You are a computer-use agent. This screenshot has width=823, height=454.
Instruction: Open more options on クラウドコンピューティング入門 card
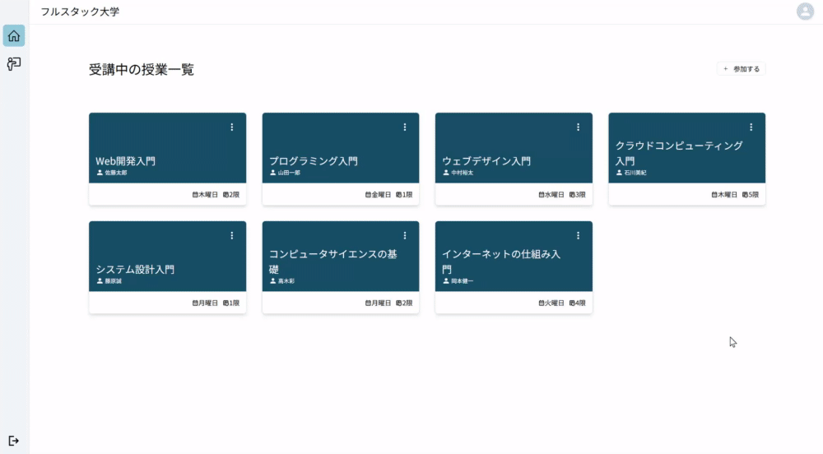click(x=751, y=127)
